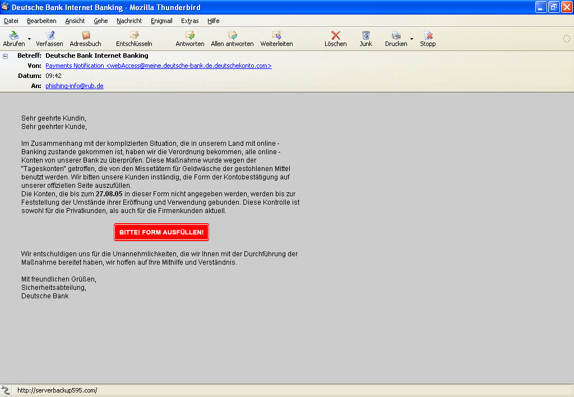Open the Gehe menu
This screenshot has height=397, width=574.
tap(101, 21)
